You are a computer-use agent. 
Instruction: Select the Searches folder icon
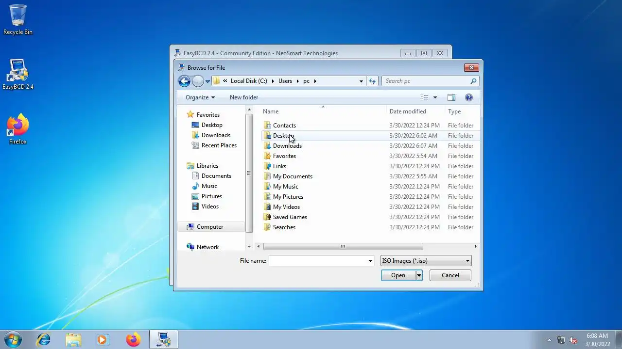point(267,227)
